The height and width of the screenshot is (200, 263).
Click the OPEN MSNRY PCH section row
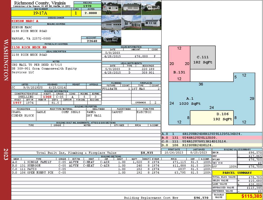(x=111, y=172)
